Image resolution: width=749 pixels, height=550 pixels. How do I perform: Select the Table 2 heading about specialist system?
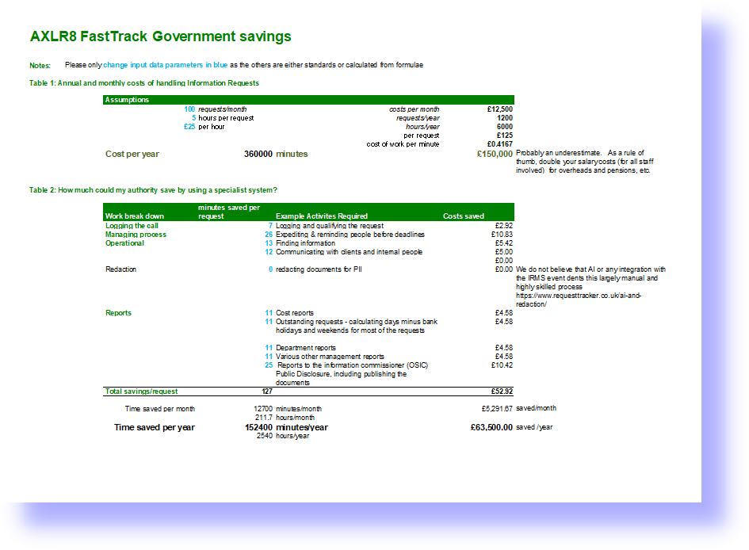pos(153,190)
